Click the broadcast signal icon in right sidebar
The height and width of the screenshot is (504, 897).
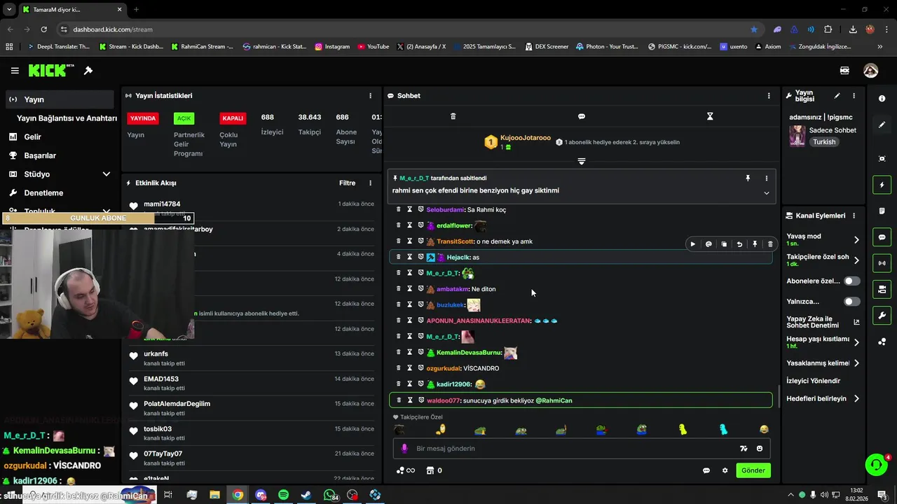pyautogui.click(x=882, y=263)
